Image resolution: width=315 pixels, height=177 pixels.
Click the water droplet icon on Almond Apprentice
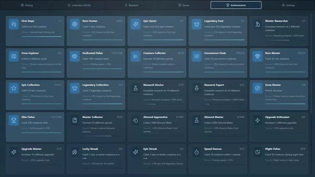136,120
